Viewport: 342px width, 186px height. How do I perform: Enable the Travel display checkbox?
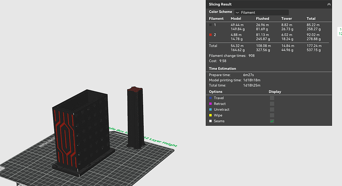tap(272, 98)
